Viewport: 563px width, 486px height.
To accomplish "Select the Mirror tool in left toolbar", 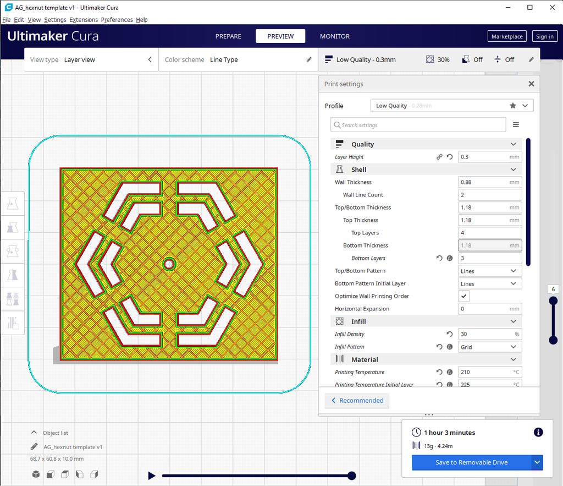I will [x=13, y=275].
